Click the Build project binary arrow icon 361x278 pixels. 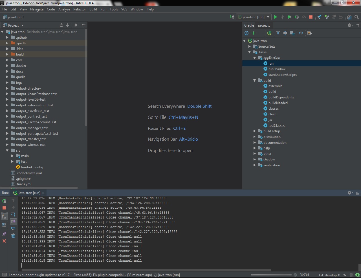pyautogui.click(x=232, y=17)
